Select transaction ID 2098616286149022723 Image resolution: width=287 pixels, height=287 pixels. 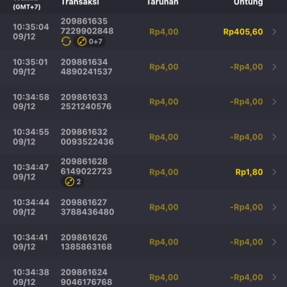[86, 166]
